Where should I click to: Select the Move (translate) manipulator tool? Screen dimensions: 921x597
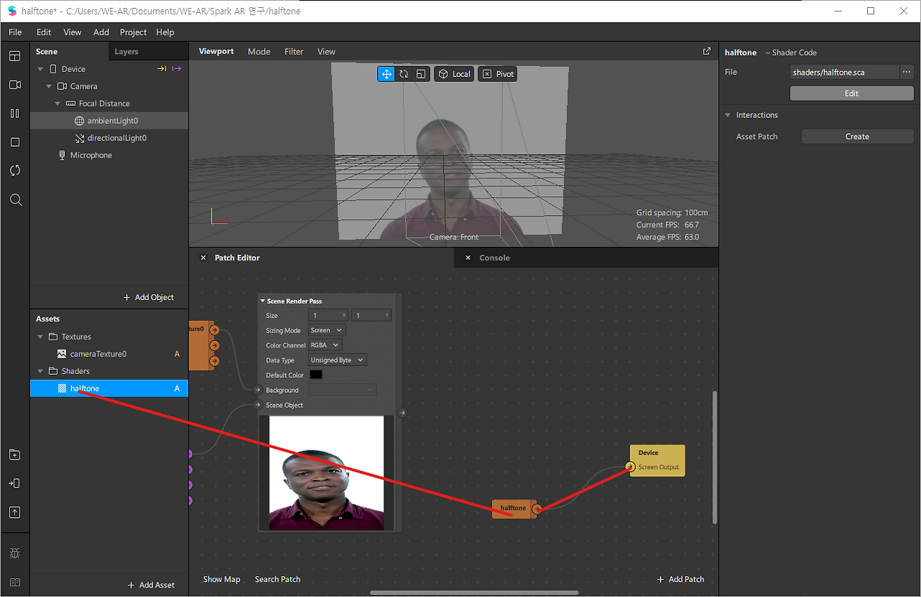386,74
